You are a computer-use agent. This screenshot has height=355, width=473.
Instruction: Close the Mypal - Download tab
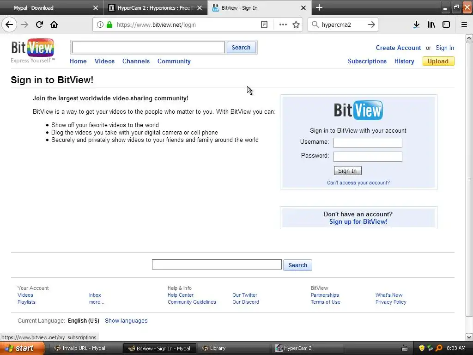coord(96,8)
